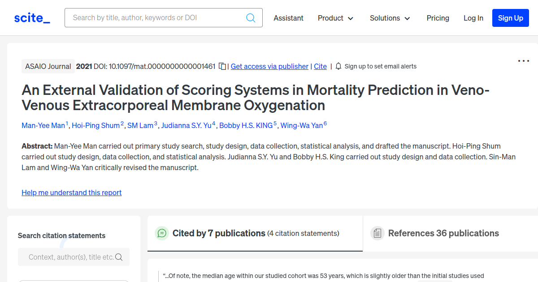This screenshot has height=282, width=538.
Task: Go to scite_ home via logo
Action: click(32, 18)
